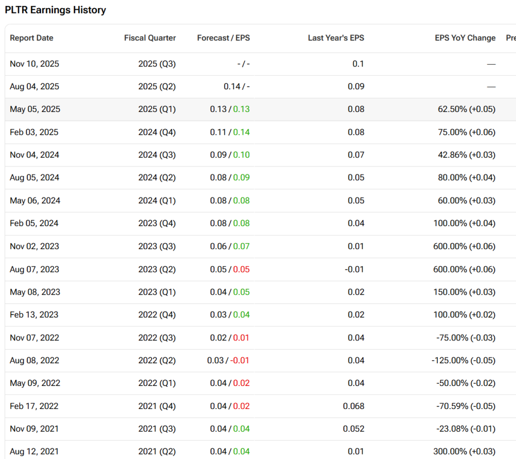The width and height of the screenshot is (516, 459).
Task: Click the 0.09 / 0.10 forecast EPS cell
Action: click(x=230, y=155)
